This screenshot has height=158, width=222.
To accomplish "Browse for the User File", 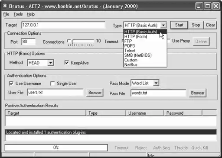I will click(95, 93).
